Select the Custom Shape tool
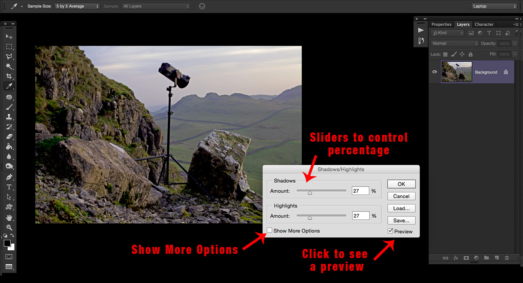Viewport: 523px width, 283px height. click(x=9, y=207)
